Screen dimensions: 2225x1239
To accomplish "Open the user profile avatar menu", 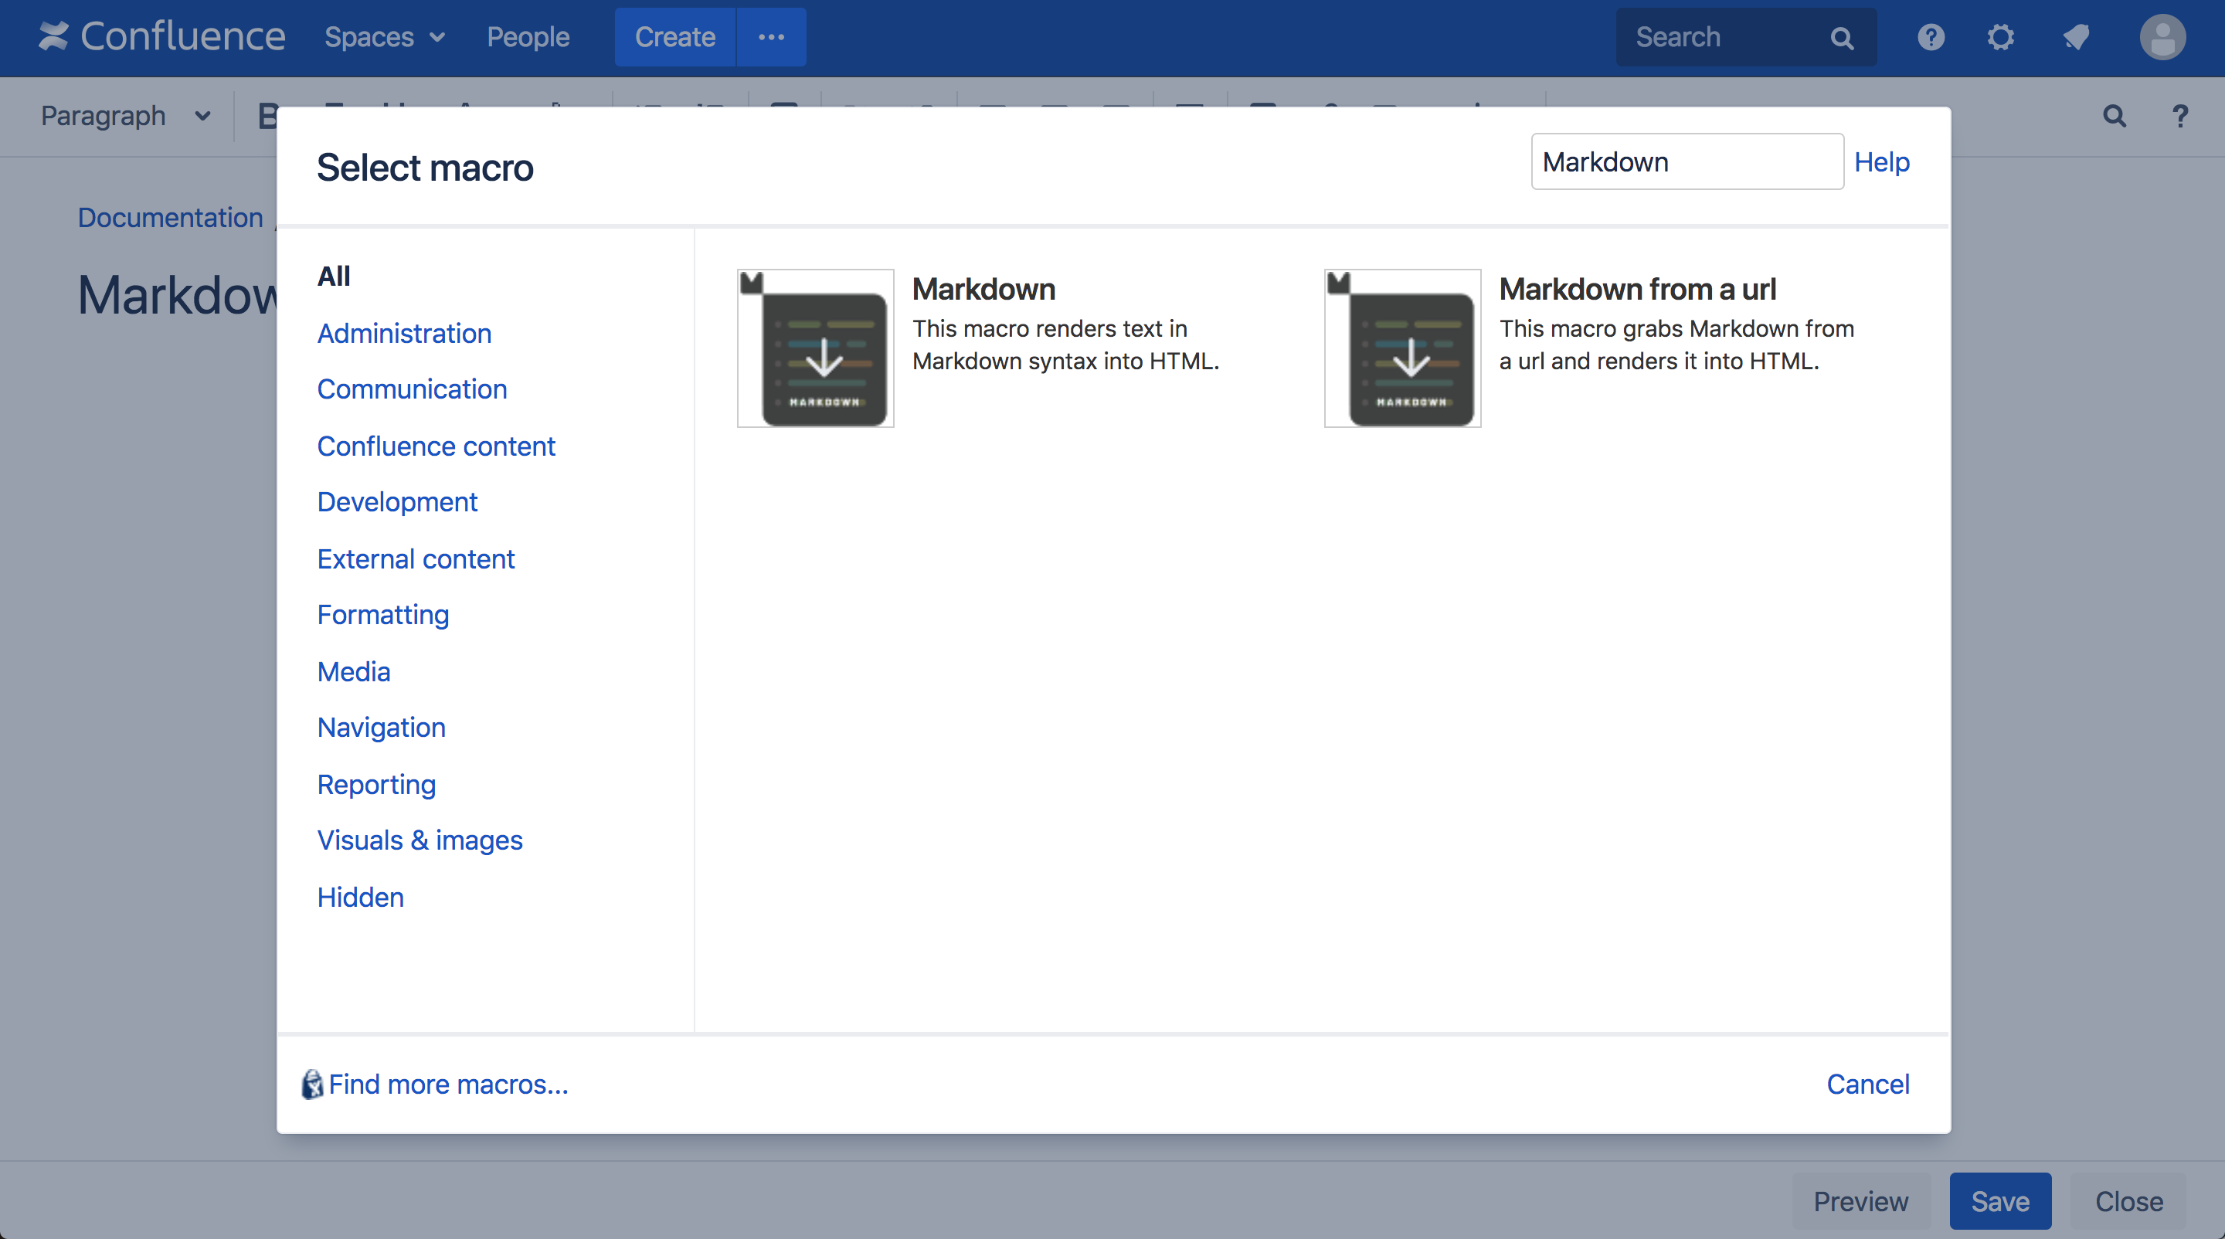I will 2163,37.
